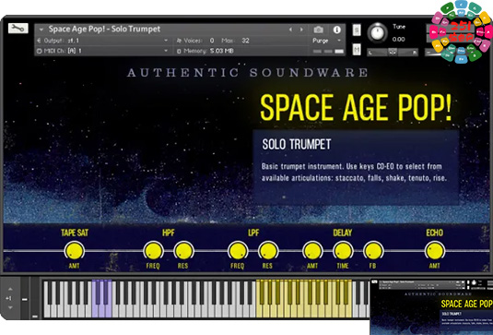
Task: Open the Purge dropdown menu
Action: [x=327, y=41]
